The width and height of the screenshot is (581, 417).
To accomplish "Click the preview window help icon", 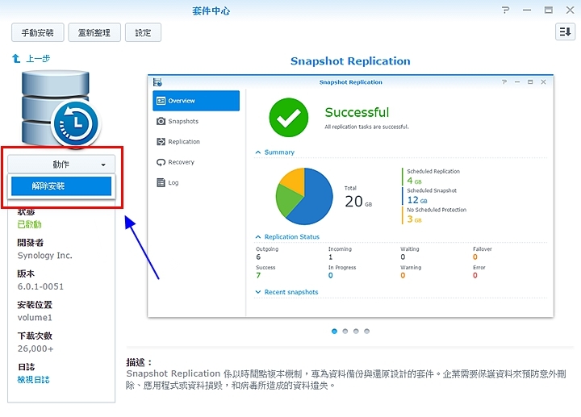I will (x=504, y=81).
